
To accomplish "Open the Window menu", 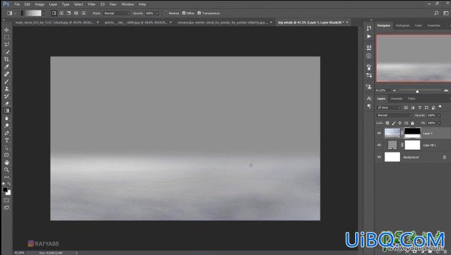I will coord(128,4).
